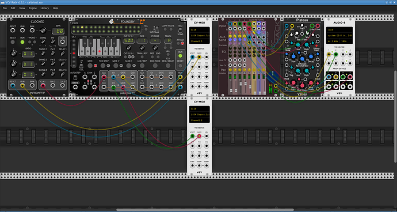Open the Help menu

[55, 8]
